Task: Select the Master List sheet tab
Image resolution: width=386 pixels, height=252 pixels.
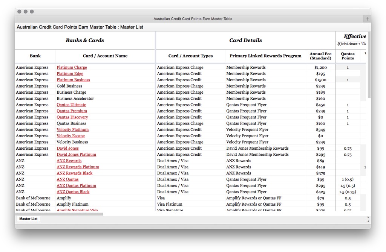Action: 29,219
